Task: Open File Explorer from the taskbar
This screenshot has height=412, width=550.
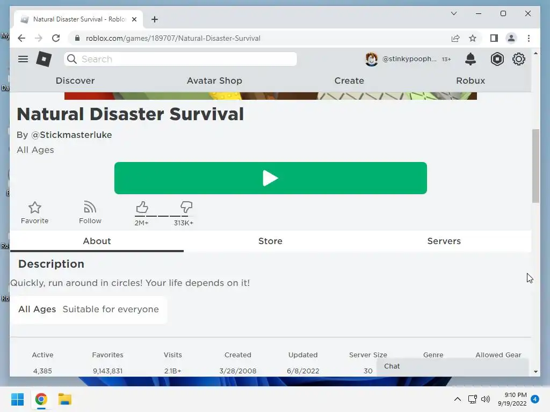Action: coord(65,399)
